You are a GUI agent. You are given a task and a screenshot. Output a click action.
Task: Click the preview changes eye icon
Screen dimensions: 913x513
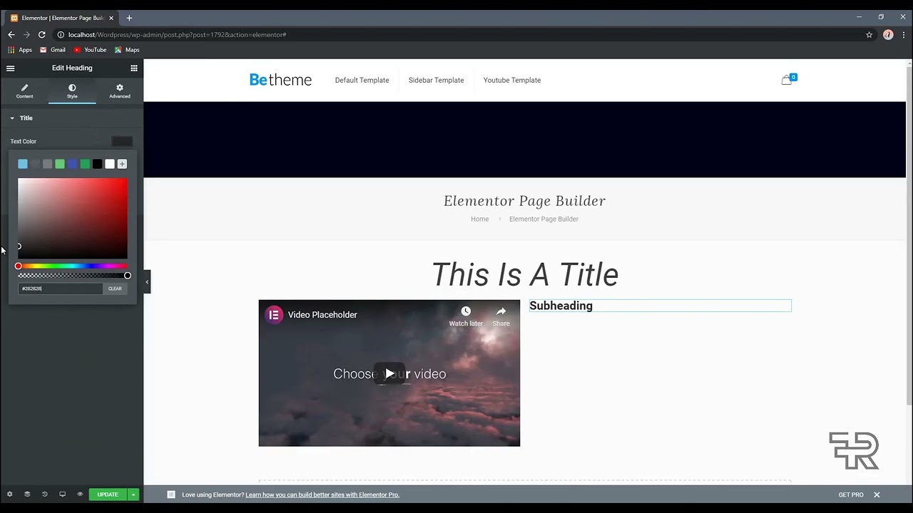[x=80, y=494]
